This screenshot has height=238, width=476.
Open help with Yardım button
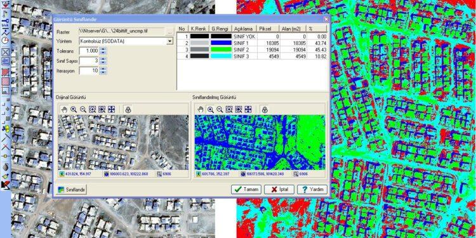(312, 189)
